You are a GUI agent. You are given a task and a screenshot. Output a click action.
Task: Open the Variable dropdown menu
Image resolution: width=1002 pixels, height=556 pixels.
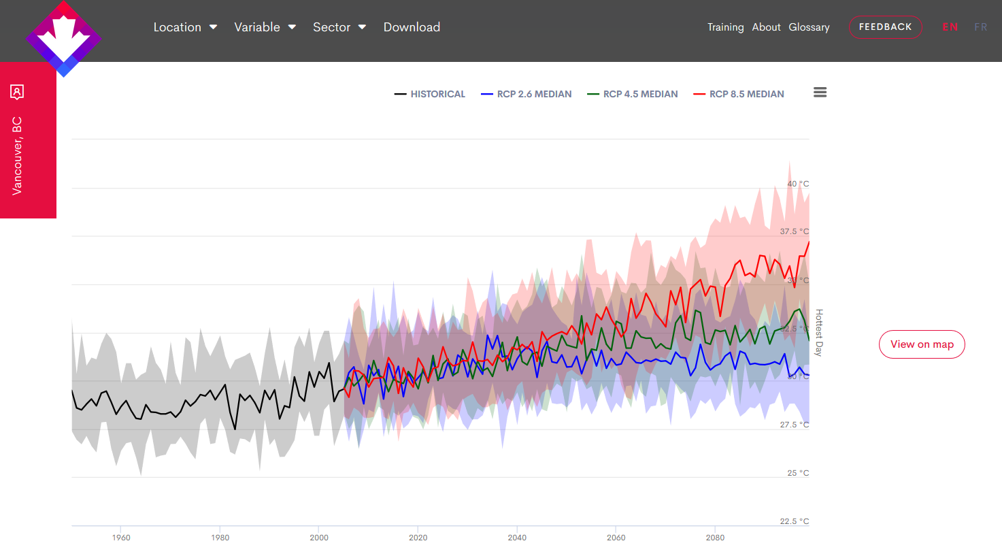265,27
